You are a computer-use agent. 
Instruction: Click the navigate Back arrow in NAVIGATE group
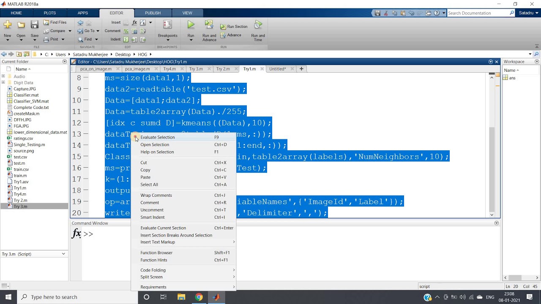80,22
